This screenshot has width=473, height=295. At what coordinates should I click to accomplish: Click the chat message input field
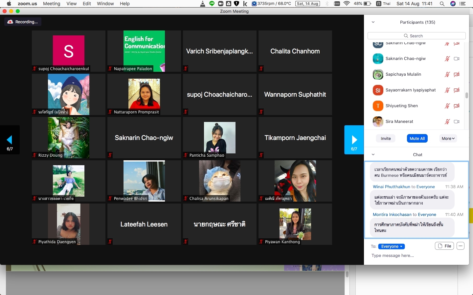(x=414, y=256)
